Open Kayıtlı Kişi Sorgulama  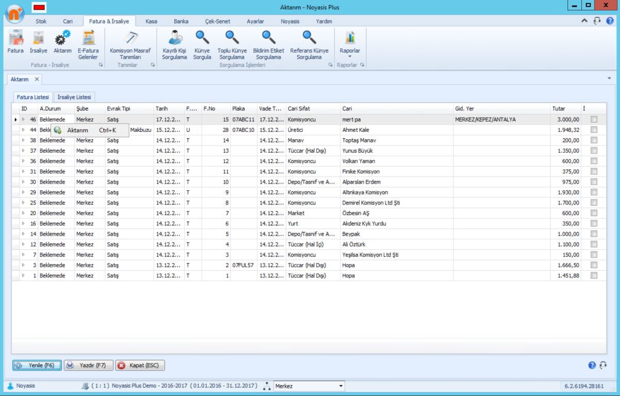175,45
